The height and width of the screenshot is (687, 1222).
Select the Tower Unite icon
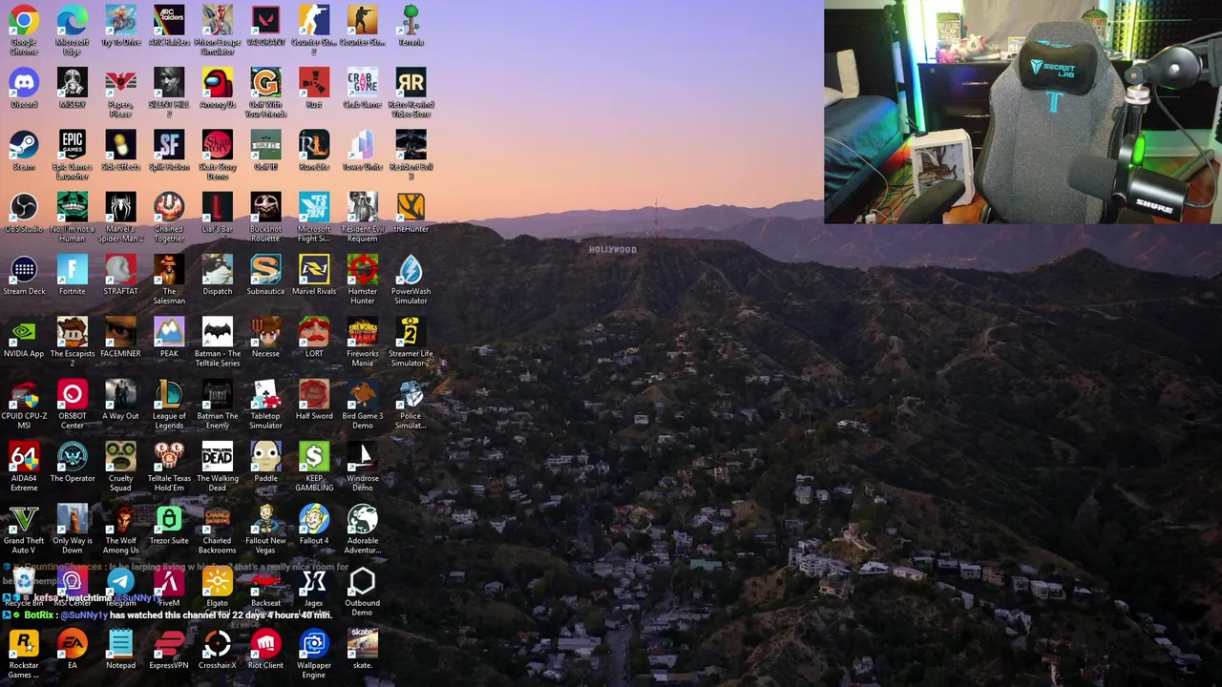pos(362,150)
